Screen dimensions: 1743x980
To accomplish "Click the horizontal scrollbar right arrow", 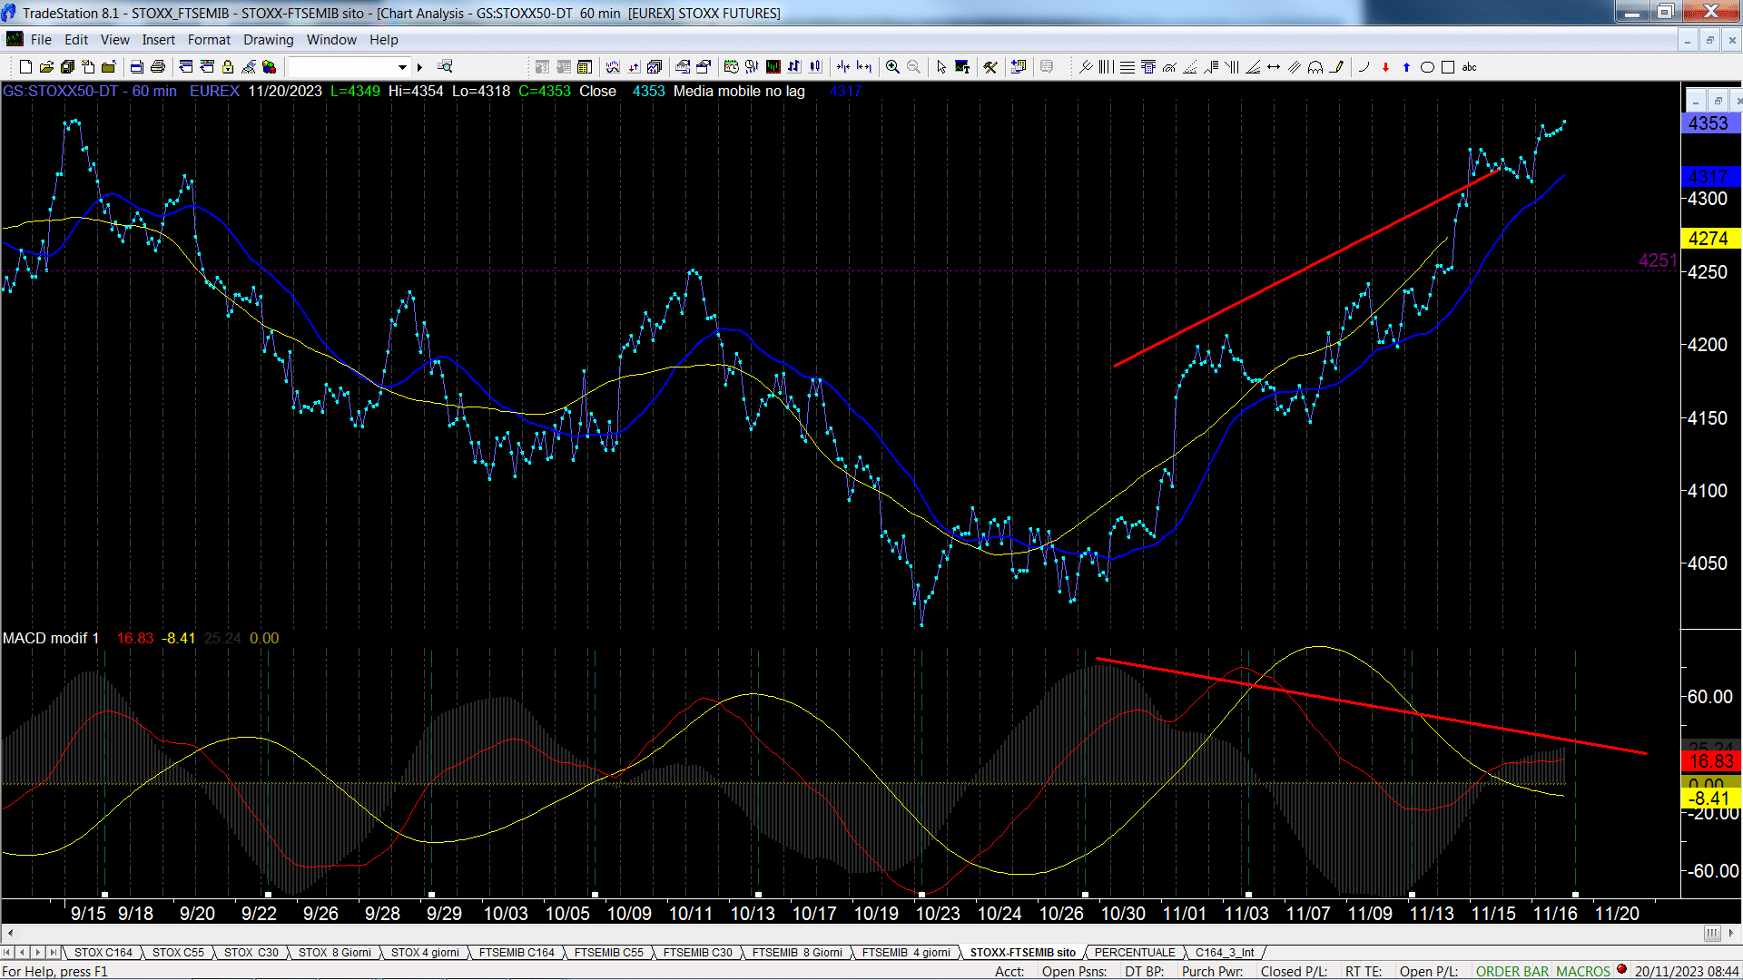I will tap(1731, 933).
